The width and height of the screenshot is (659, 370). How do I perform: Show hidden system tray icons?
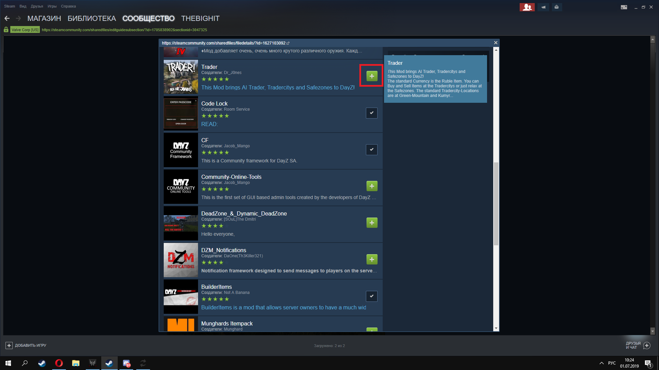601,363
